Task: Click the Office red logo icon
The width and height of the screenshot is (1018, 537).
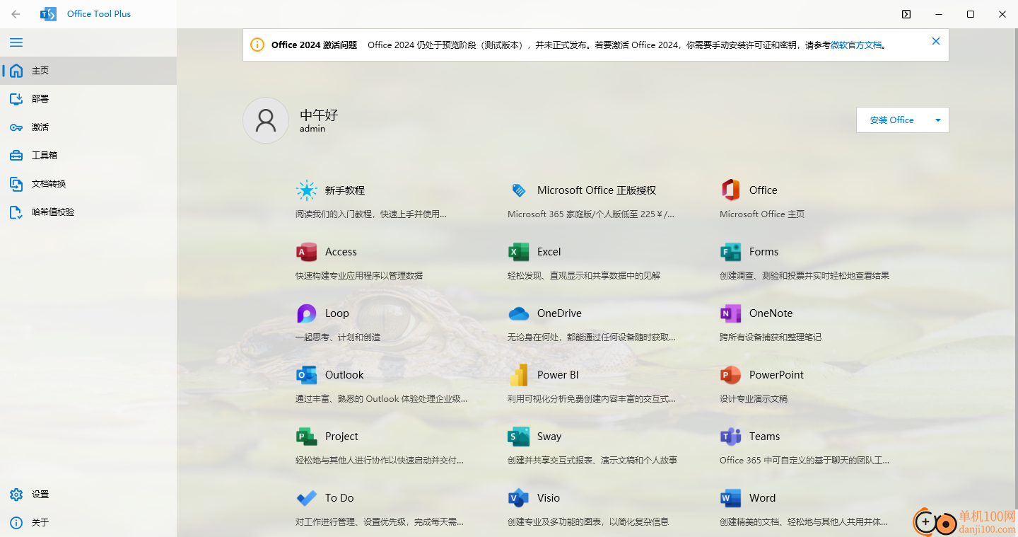Action: 731,190
